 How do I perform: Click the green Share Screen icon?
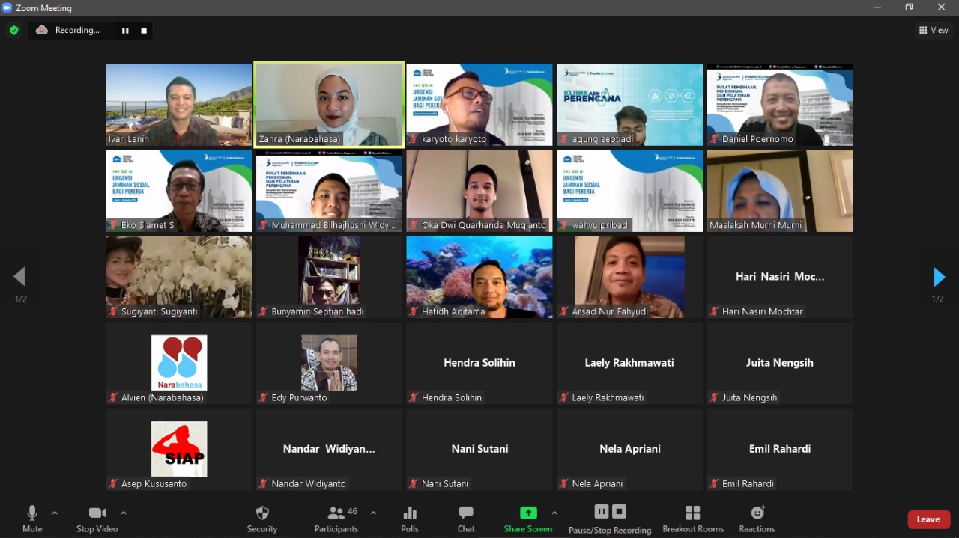[x=528, y=513]
